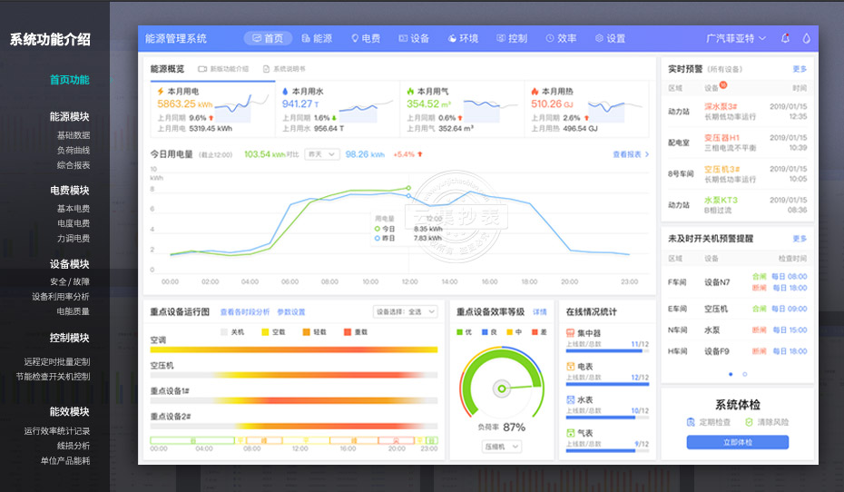Go to second page dot in 未及时开关机预警提醒
This screenshot has height=492, width=844.
click(x=745, y=374)
